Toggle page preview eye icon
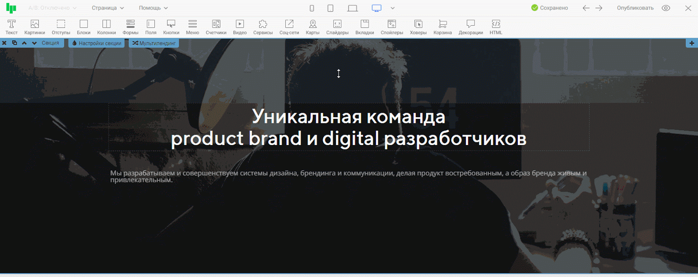The image size is (698, 277). point(666,8)
